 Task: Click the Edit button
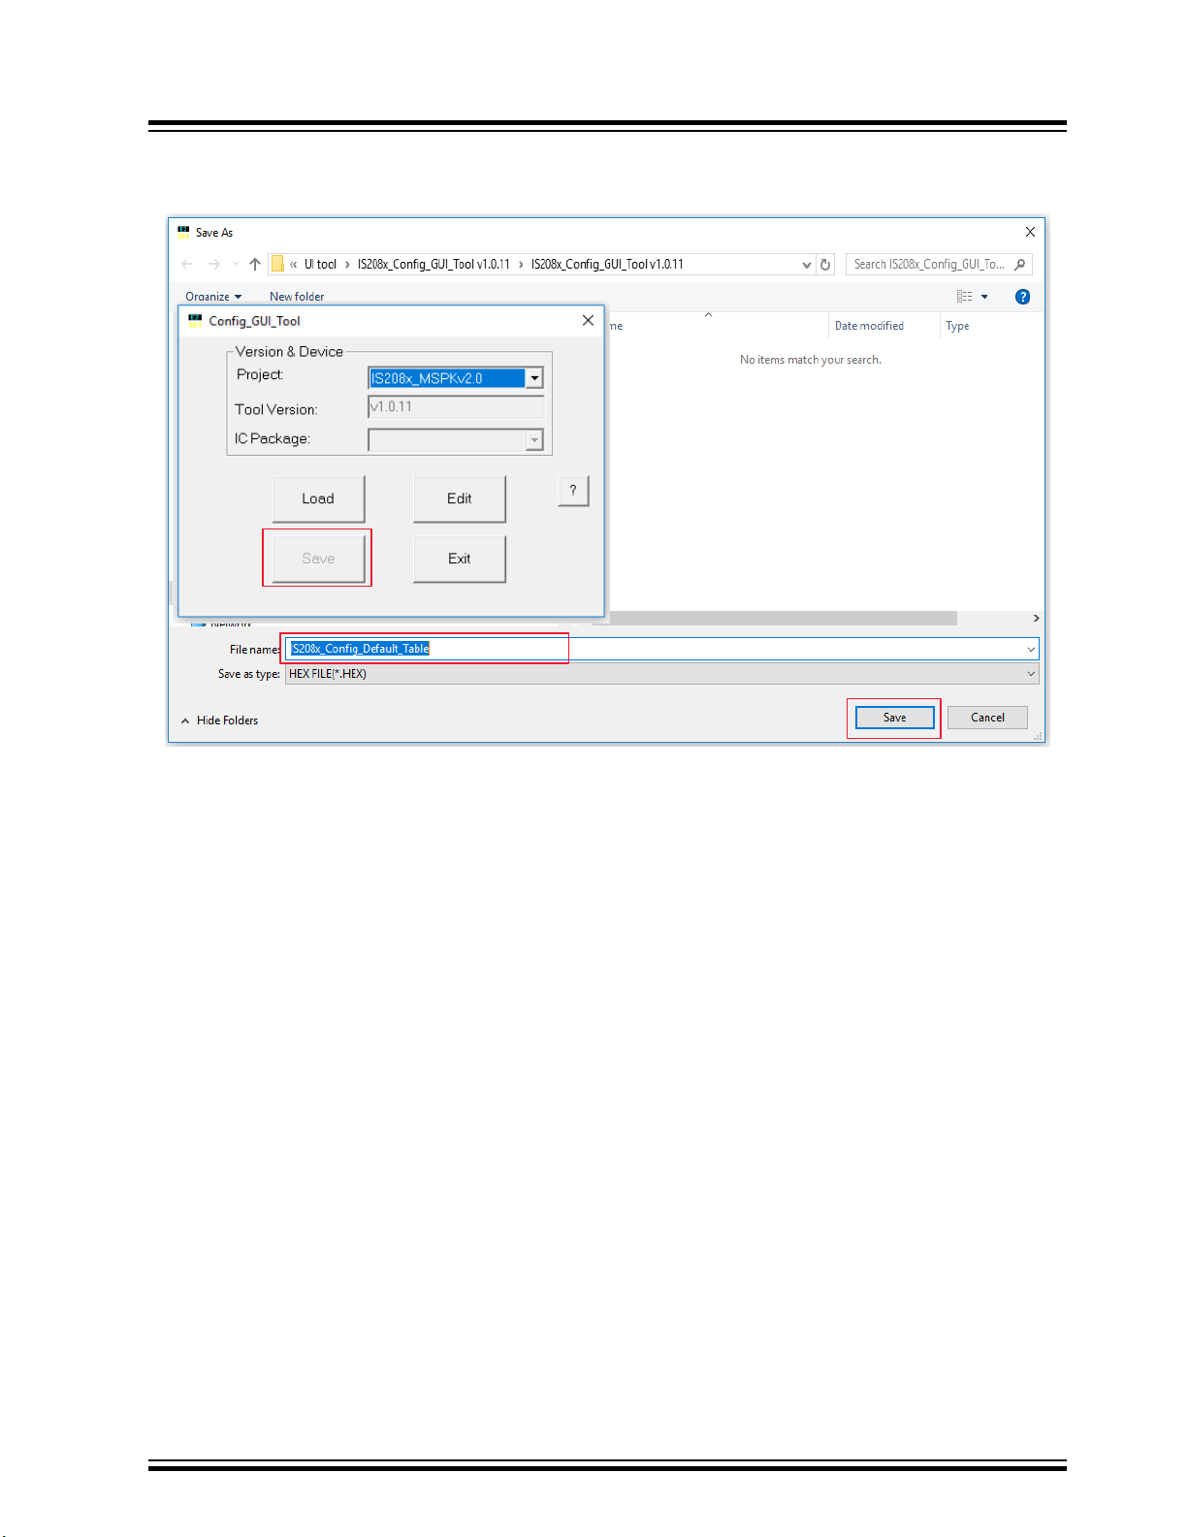459,498
